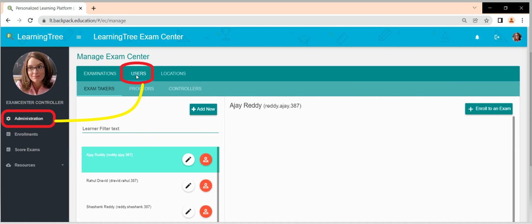Open the Locations tab
This screenshot has width=532, height=224.
click(173, 73)
